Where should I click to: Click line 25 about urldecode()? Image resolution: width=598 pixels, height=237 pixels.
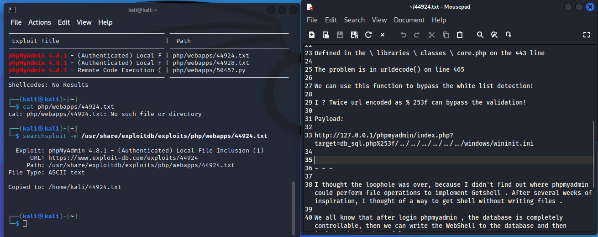pyautogui.click(x=389, y=69)
